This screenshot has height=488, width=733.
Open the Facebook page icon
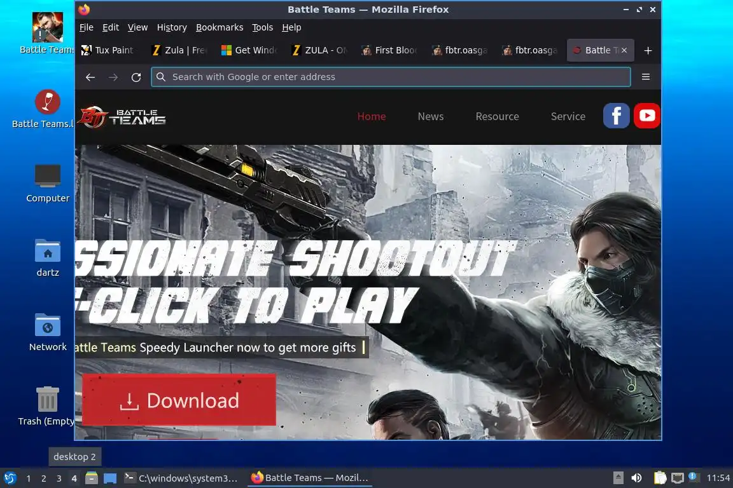click(x=616, y=116)
